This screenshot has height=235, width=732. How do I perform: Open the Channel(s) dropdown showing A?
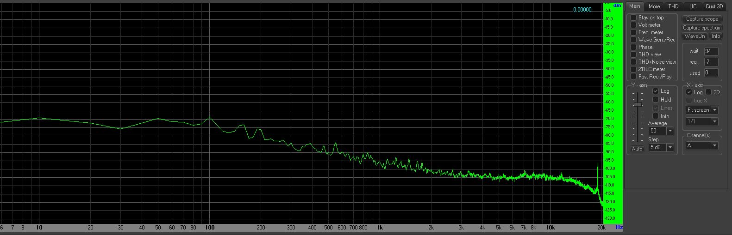click(x=702, y=145)
